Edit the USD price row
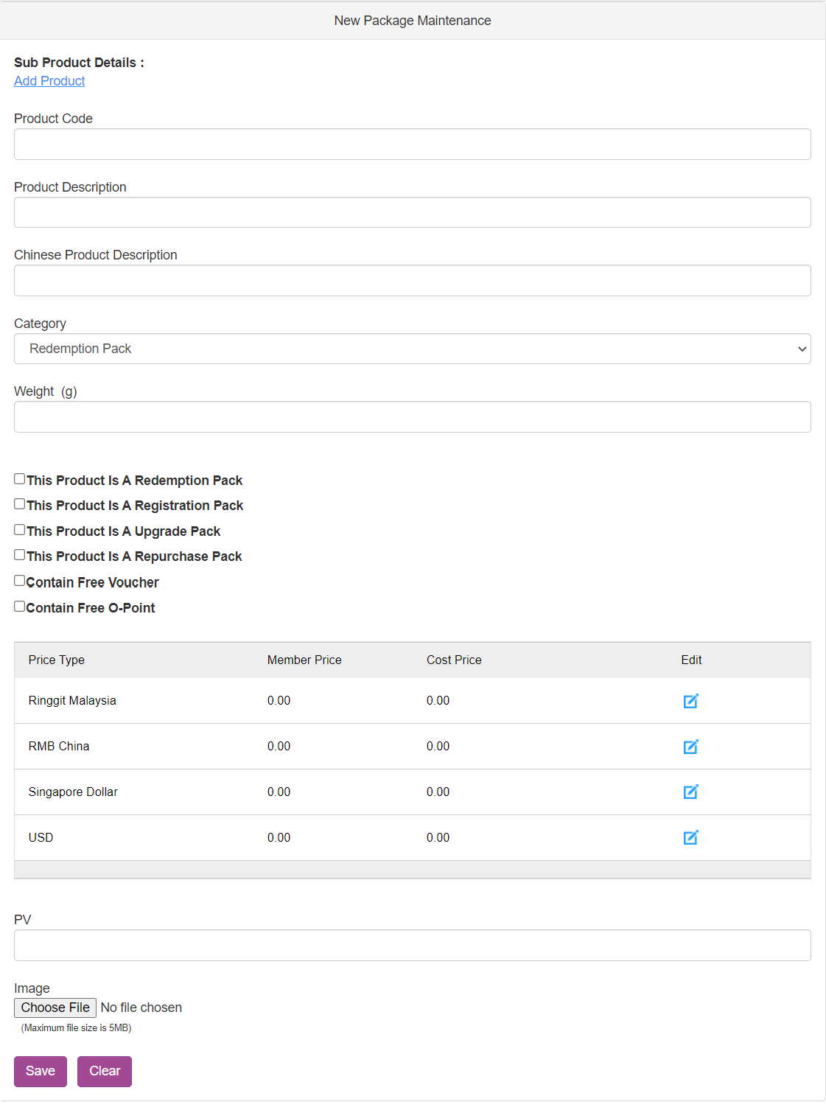The image size is (826, 1110). pyautogui.click(x=690, y=837)
